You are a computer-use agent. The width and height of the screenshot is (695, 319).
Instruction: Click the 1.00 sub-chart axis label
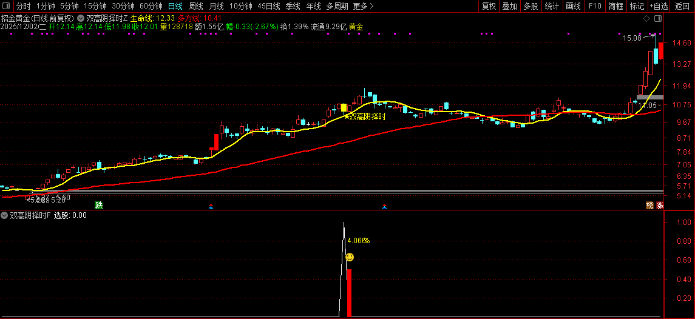tap(683, 223)
